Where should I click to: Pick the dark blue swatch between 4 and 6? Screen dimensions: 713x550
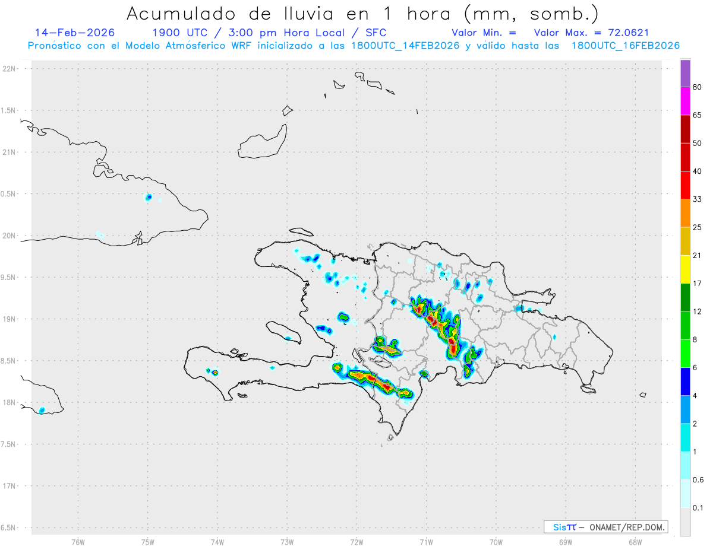[685, 382]
